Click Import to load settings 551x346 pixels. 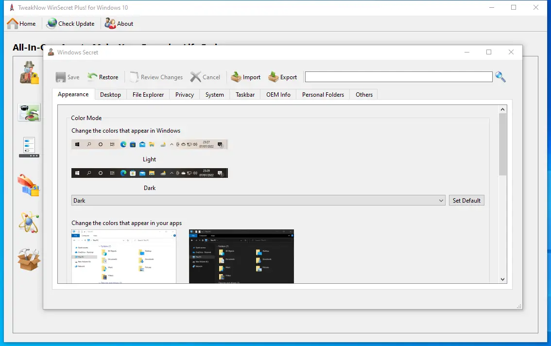pos(246,77)
